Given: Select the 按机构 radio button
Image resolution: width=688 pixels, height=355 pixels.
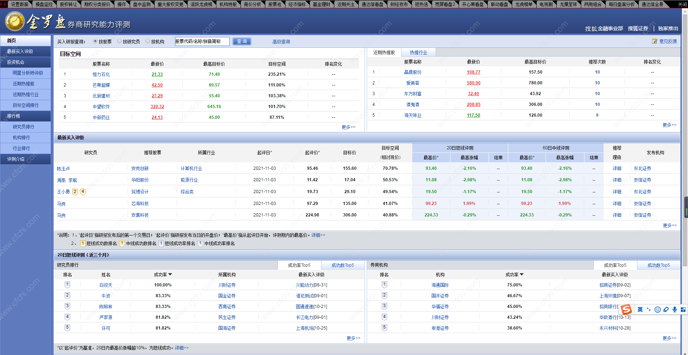Looking at the screenshot, I should coord(148,41).
